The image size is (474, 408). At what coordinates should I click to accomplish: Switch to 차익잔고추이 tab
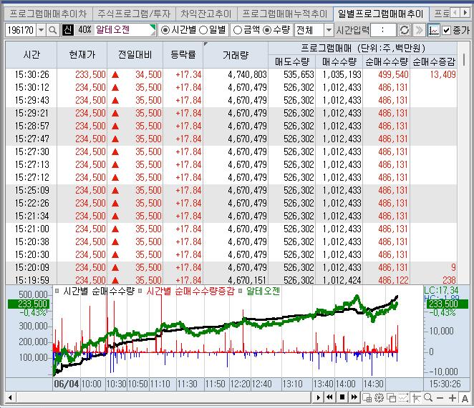(206, 14)
